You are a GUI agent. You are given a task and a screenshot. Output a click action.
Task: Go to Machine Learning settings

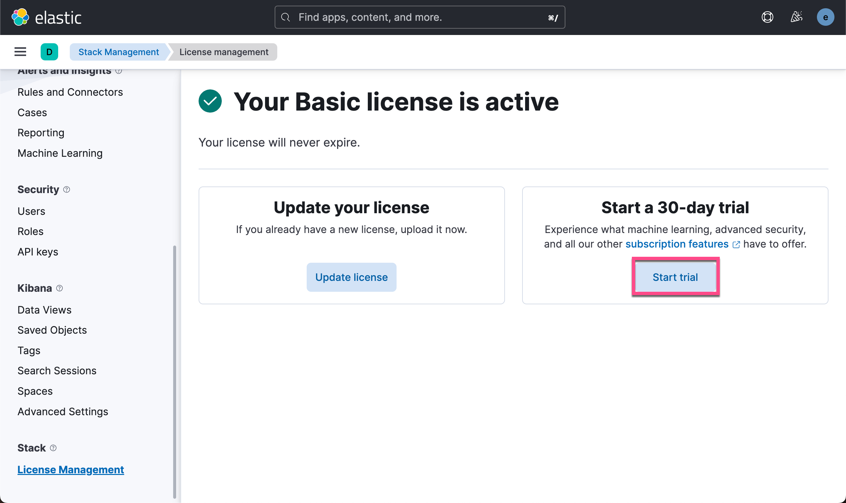[x=60, y=153]
